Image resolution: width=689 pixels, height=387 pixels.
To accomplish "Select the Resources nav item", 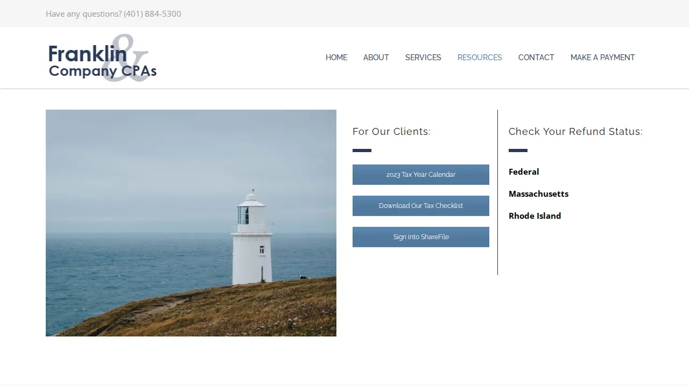I will (x=480, y=58).
